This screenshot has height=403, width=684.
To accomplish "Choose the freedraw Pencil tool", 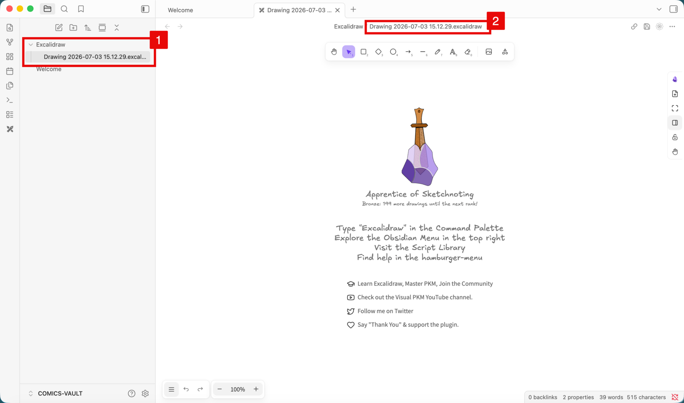I will tap(438, 52).
